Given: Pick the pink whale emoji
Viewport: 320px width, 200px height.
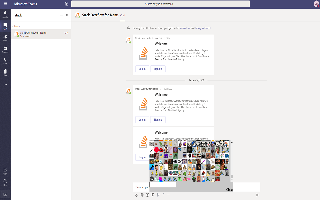Looking at the screenshot, I should point(189,179).
